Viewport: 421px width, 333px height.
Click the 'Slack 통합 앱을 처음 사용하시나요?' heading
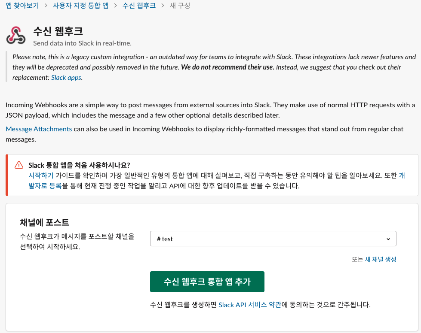[x=79, y=165]
